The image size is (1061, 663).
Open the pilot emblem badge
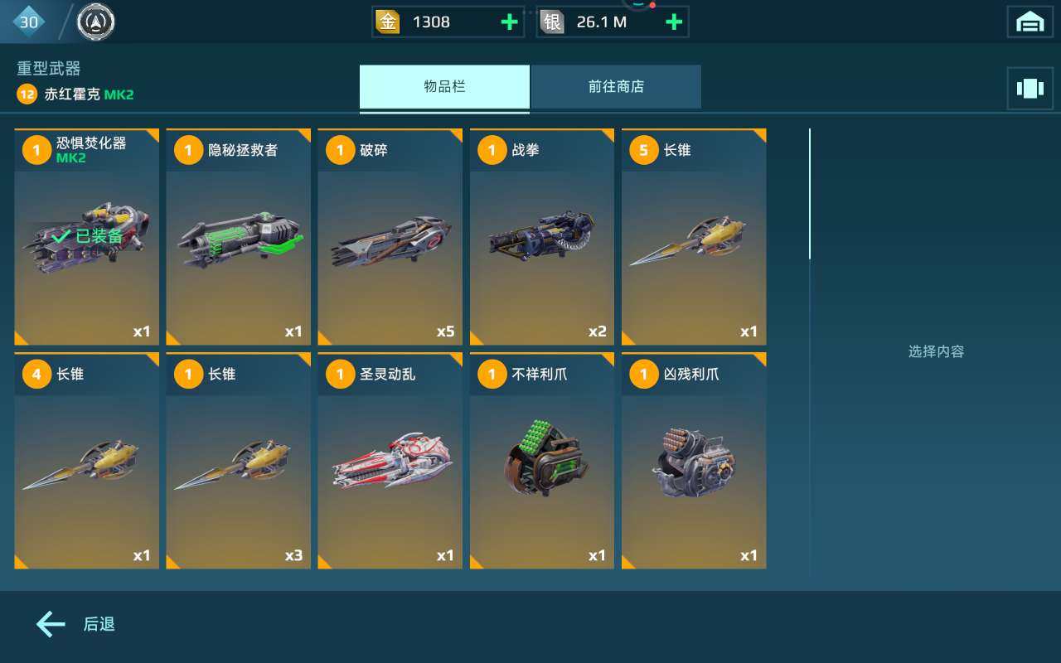pos(96,22)
